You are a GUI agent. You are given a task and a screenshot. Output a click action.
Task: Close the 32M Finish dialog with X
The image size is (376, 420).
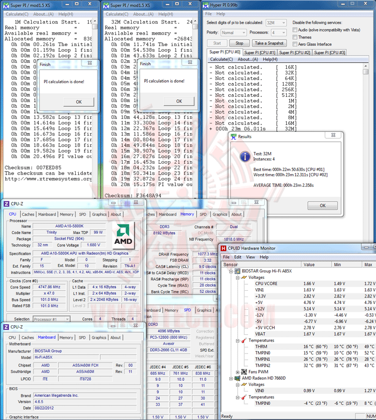(190, 62)
